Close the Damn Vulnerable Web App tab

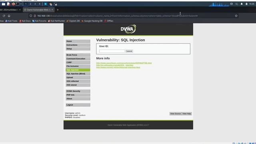[x=52, y=10]
